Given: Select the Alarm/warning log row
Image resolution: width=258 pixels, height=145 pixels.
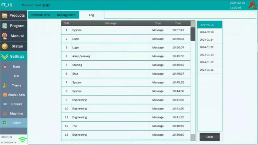Looking at the screenshot, I should (x=126, y=56).
